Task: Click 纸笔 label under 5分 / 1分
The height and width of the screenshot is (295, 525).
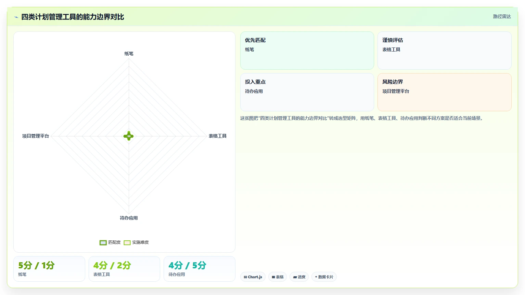Action: point(22,275)
